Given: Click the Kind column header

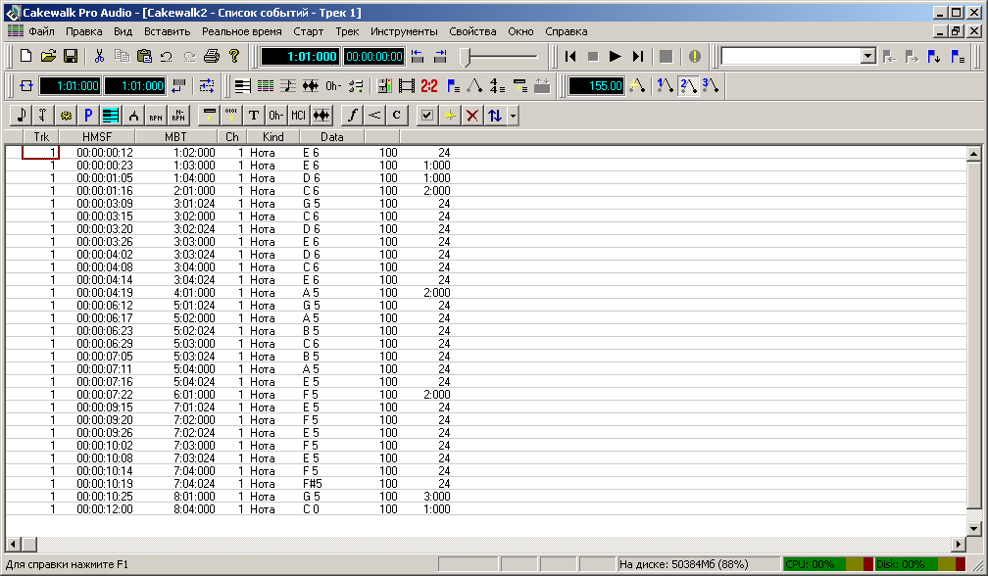Looking at the screenshot, I should point(272,136).
